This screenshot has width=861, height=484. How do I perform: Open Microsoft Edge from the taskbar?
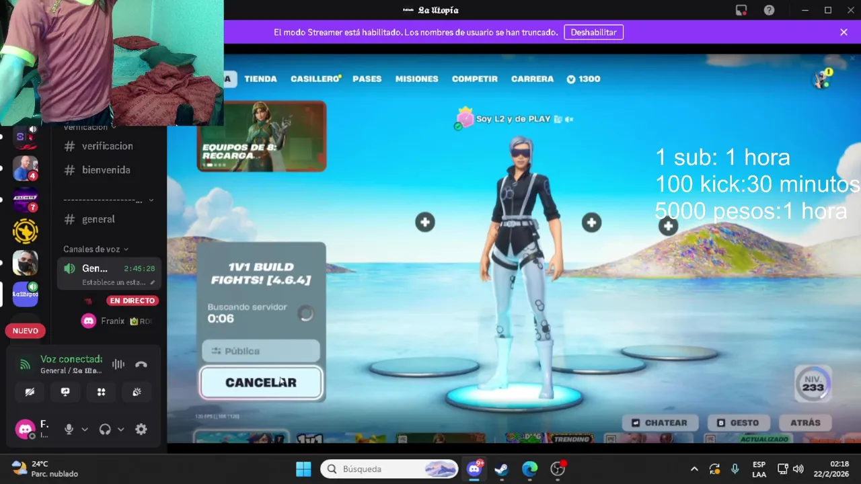pyautogui.click(x=529, y=469)
